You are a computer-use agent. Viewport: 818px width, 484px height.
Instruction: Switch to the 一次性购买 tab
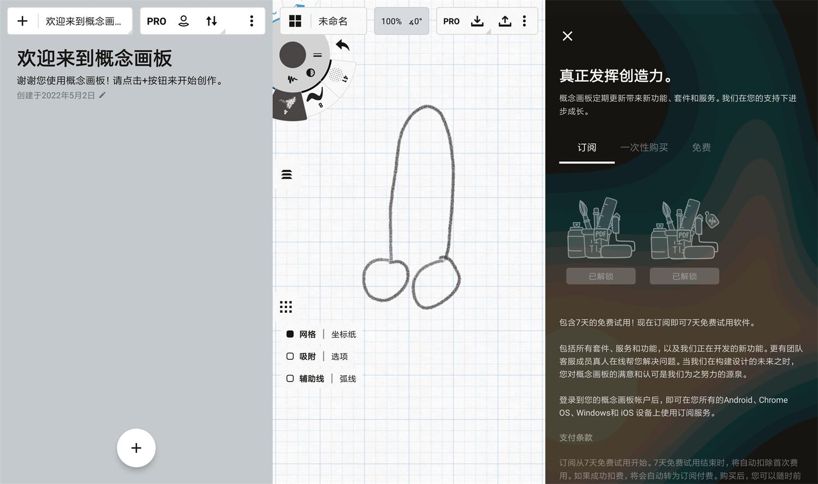point(644,148)
